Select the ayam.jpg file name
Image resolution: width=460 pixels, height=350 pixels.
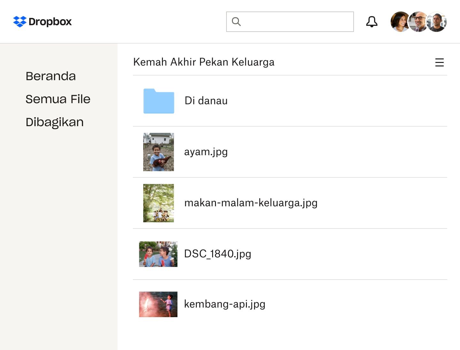[x=206, y=152]
